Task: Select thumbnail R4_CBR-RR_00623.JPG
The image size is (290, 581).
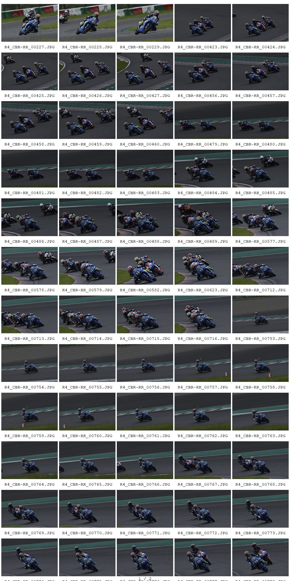Action: 203,266
